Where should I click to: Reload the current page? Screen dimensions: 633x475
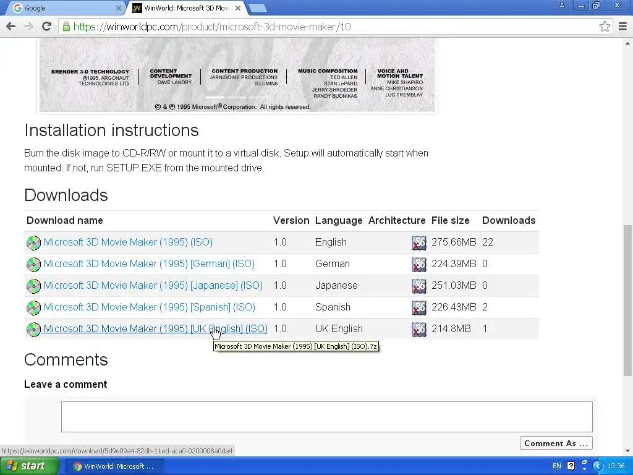point(46,27)
